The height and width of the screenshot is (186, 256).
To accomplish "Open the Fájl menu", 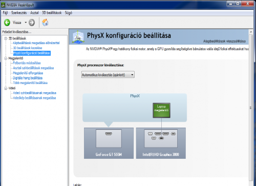I will coord(5,13).
